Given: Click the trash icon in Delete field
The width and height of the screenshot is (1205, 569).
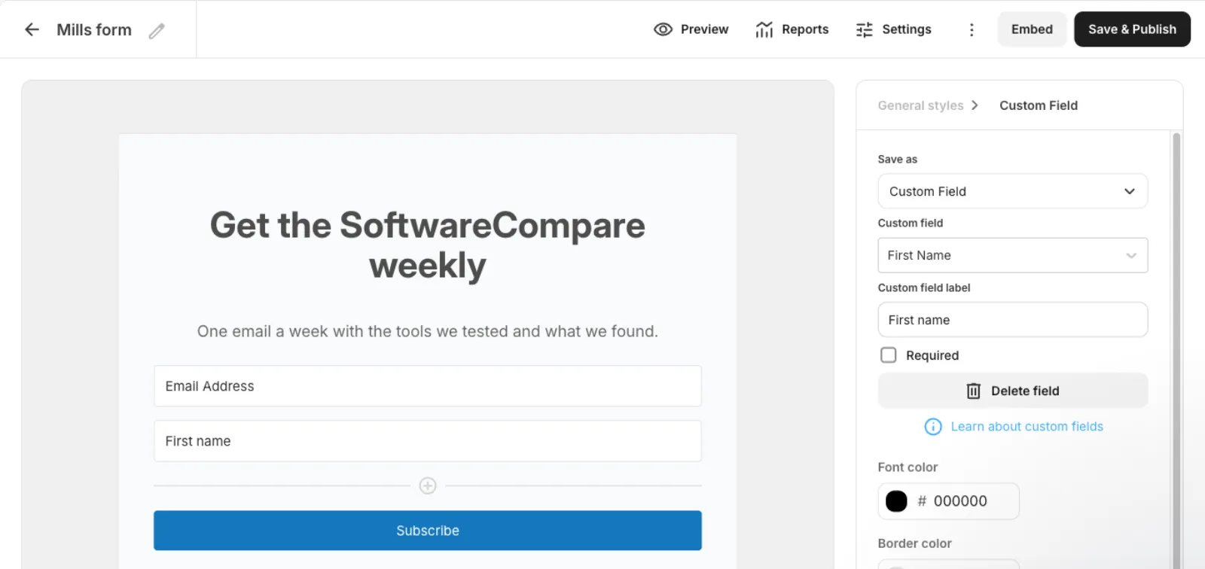Looking at the screenshot, I should (x=974, y=391).
